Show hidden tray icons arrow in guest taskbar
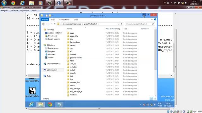The width and height of the screenshot is (202, 113). [x=140, y=105]
